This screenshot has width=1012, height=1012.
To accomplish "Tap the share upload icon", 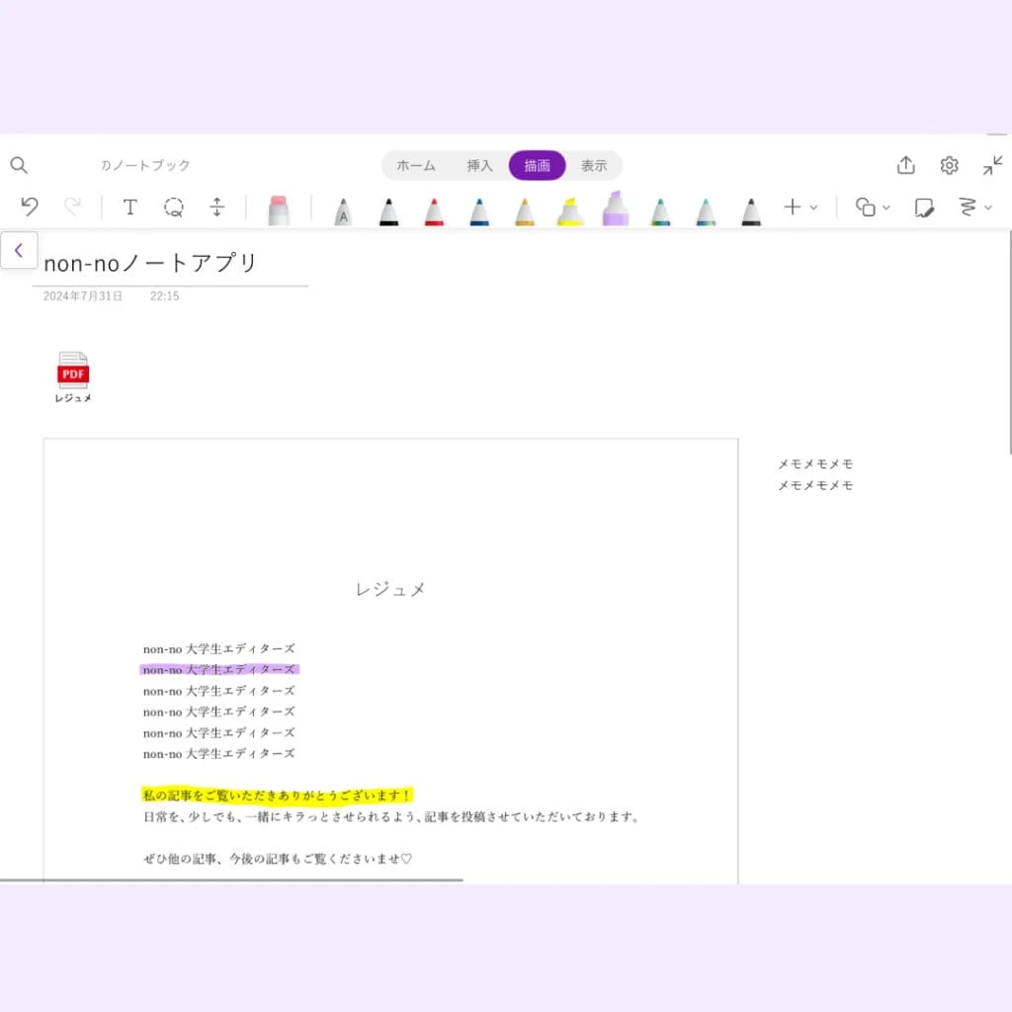I will pos(906,165).
